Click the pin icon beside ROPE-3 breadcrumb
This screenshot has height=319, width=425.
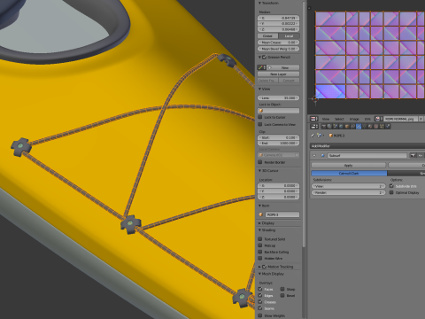click(313, 136)
